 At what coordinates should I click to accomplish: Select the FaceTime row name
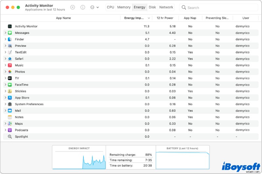pos(22,85)
